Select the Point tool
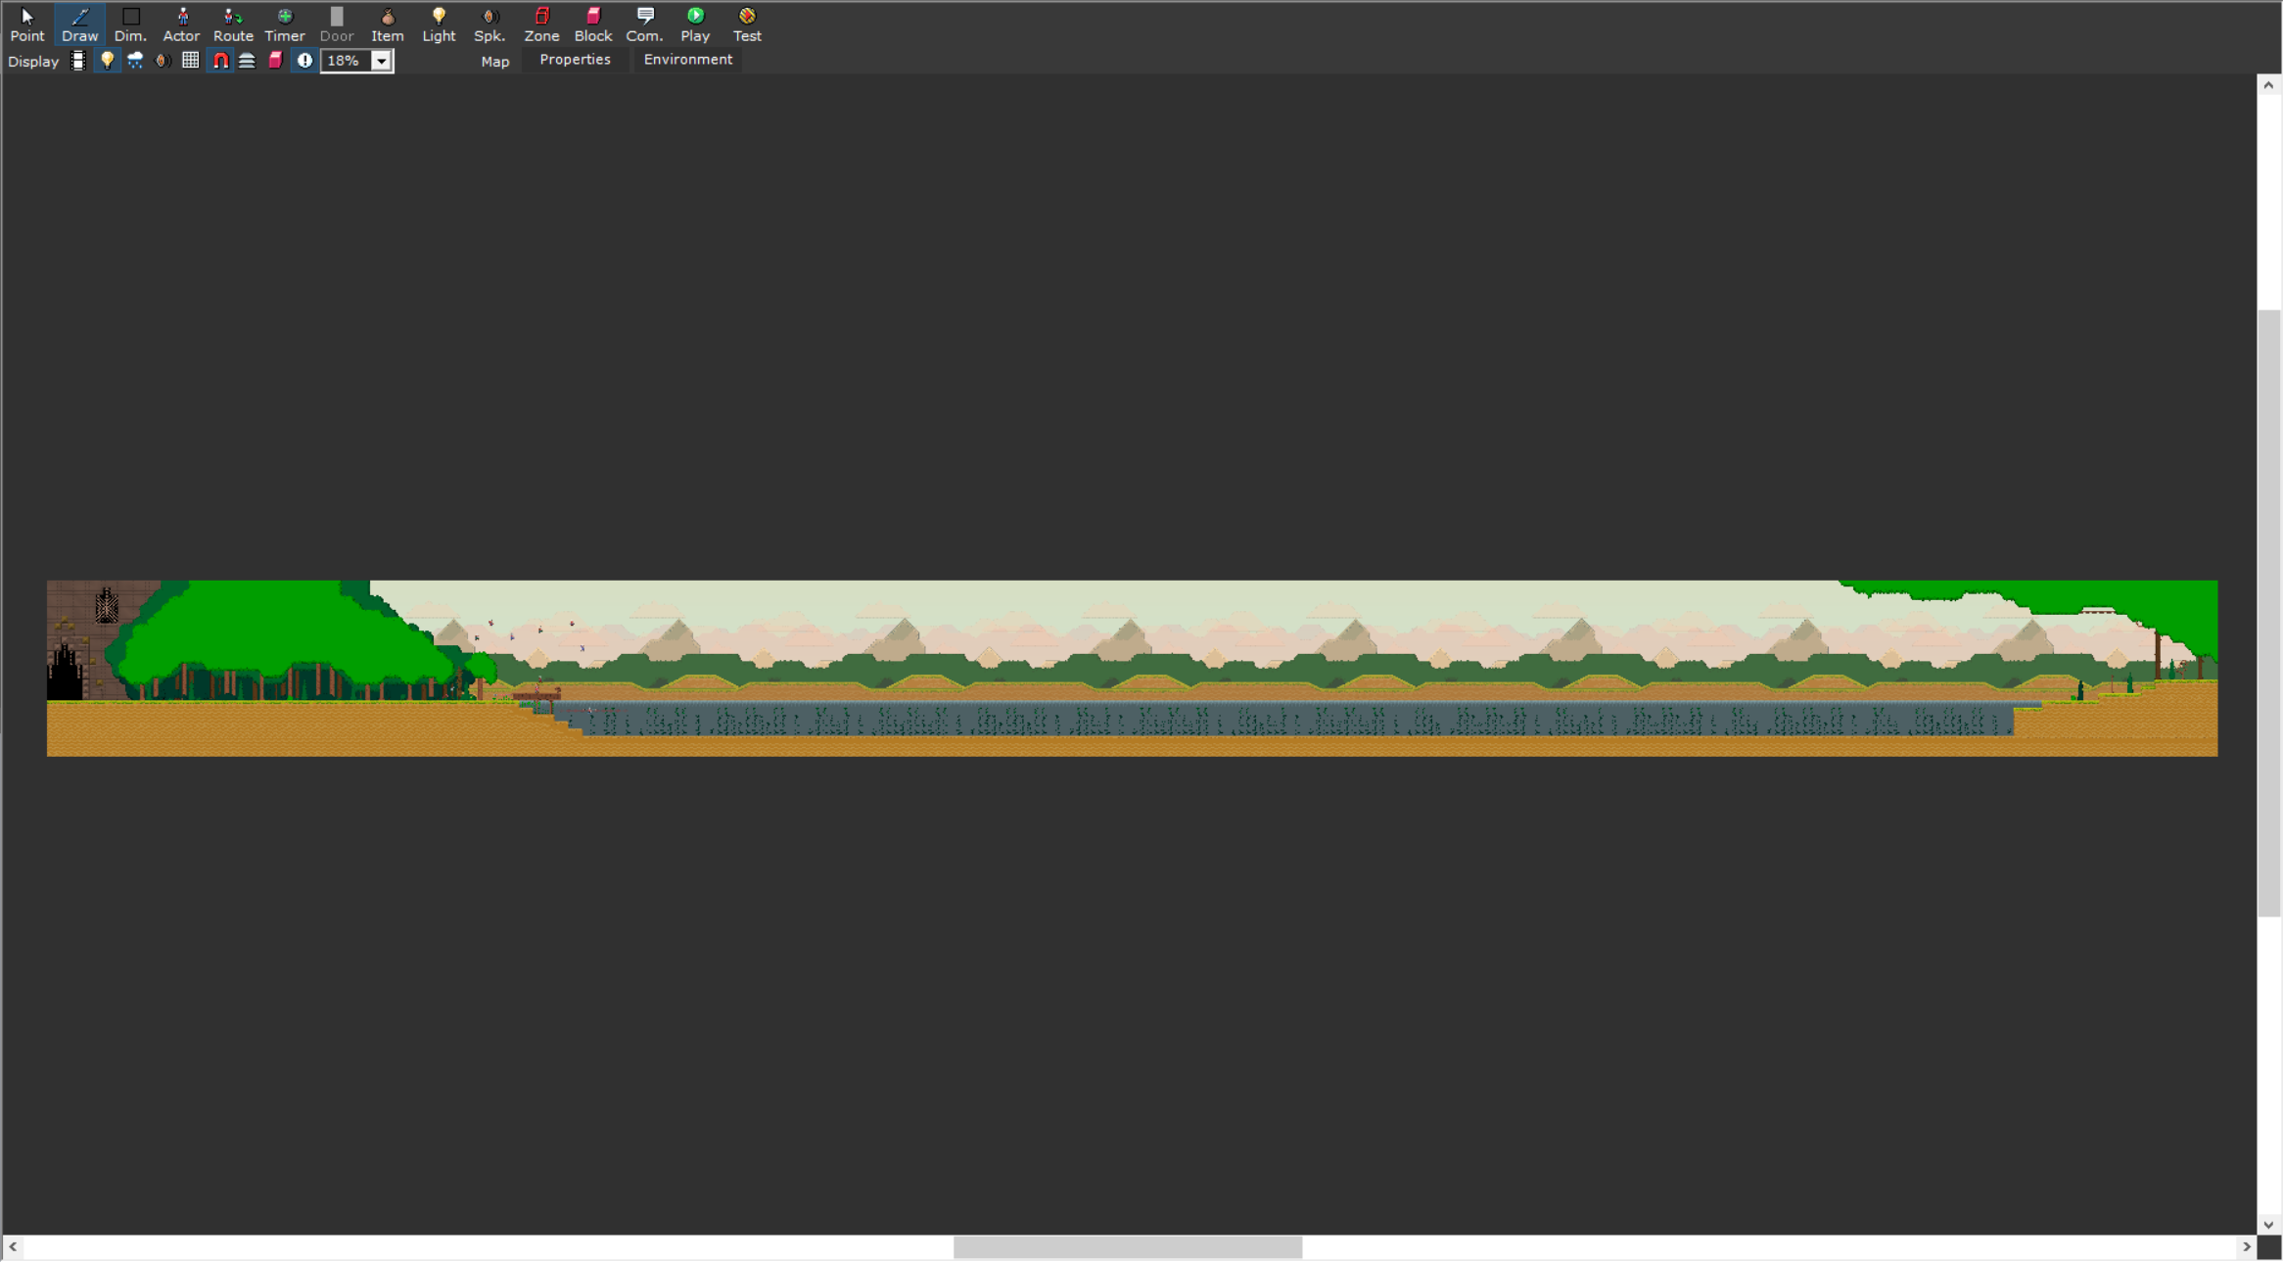The image size is (2283, 1262). [27, 23]
